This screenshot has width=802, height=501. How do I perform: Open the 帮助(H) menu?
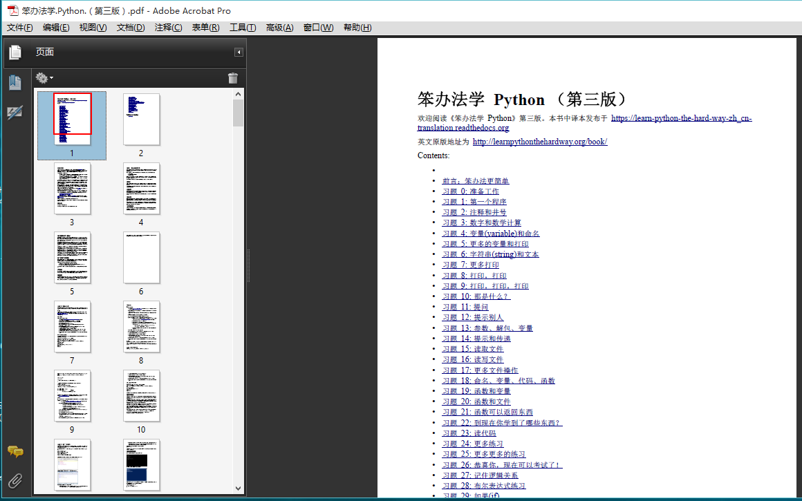click(x=357, y=28)
